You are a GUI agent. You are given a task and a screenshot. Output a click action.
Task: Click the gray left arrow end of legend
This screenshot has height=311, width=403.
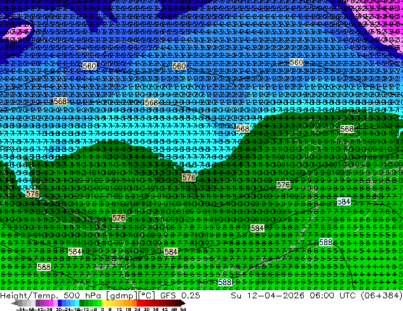(15, 303)
